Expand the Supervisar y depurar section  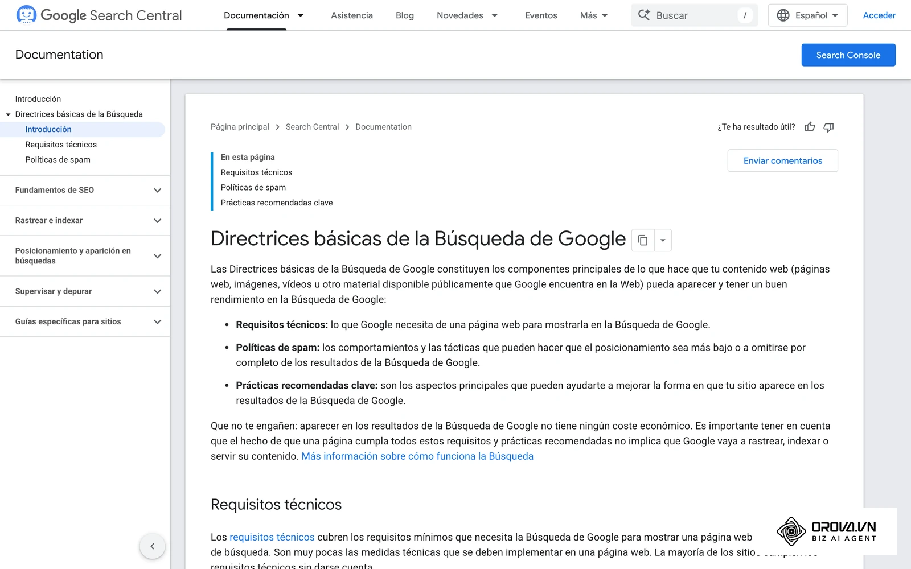[85, 291]
